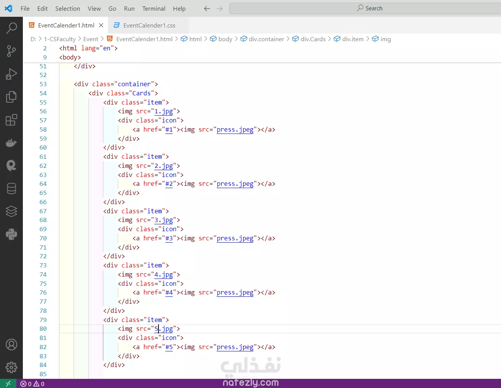501x388 pixels.
Task: Open the Python extension view
Action: (11, 234)
